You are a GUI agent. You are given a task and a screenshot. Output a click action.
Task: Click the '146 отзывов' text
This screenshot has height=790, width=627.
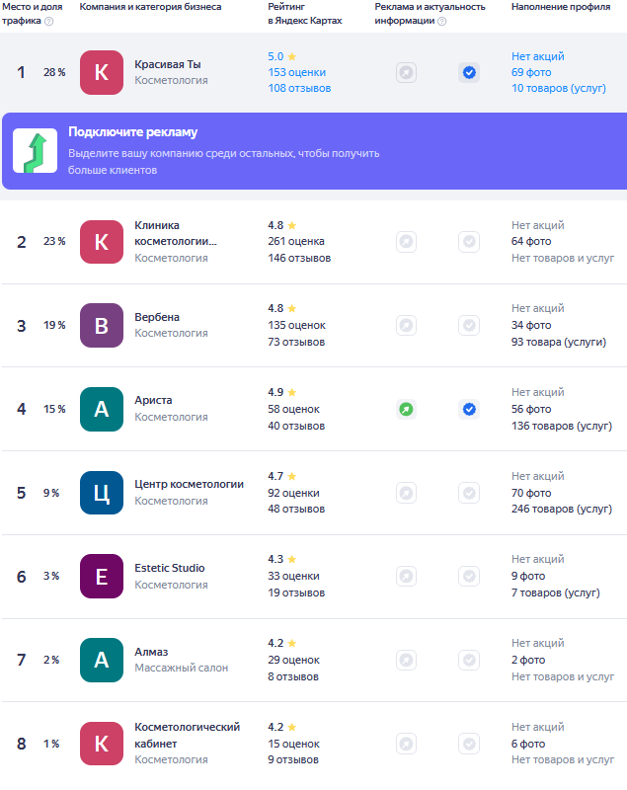click(299, 258)
